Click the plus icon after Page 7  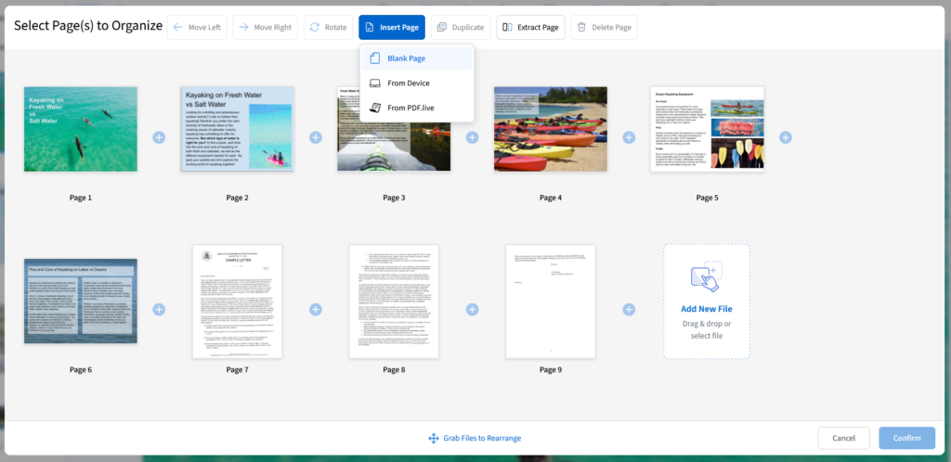[316, 310]
